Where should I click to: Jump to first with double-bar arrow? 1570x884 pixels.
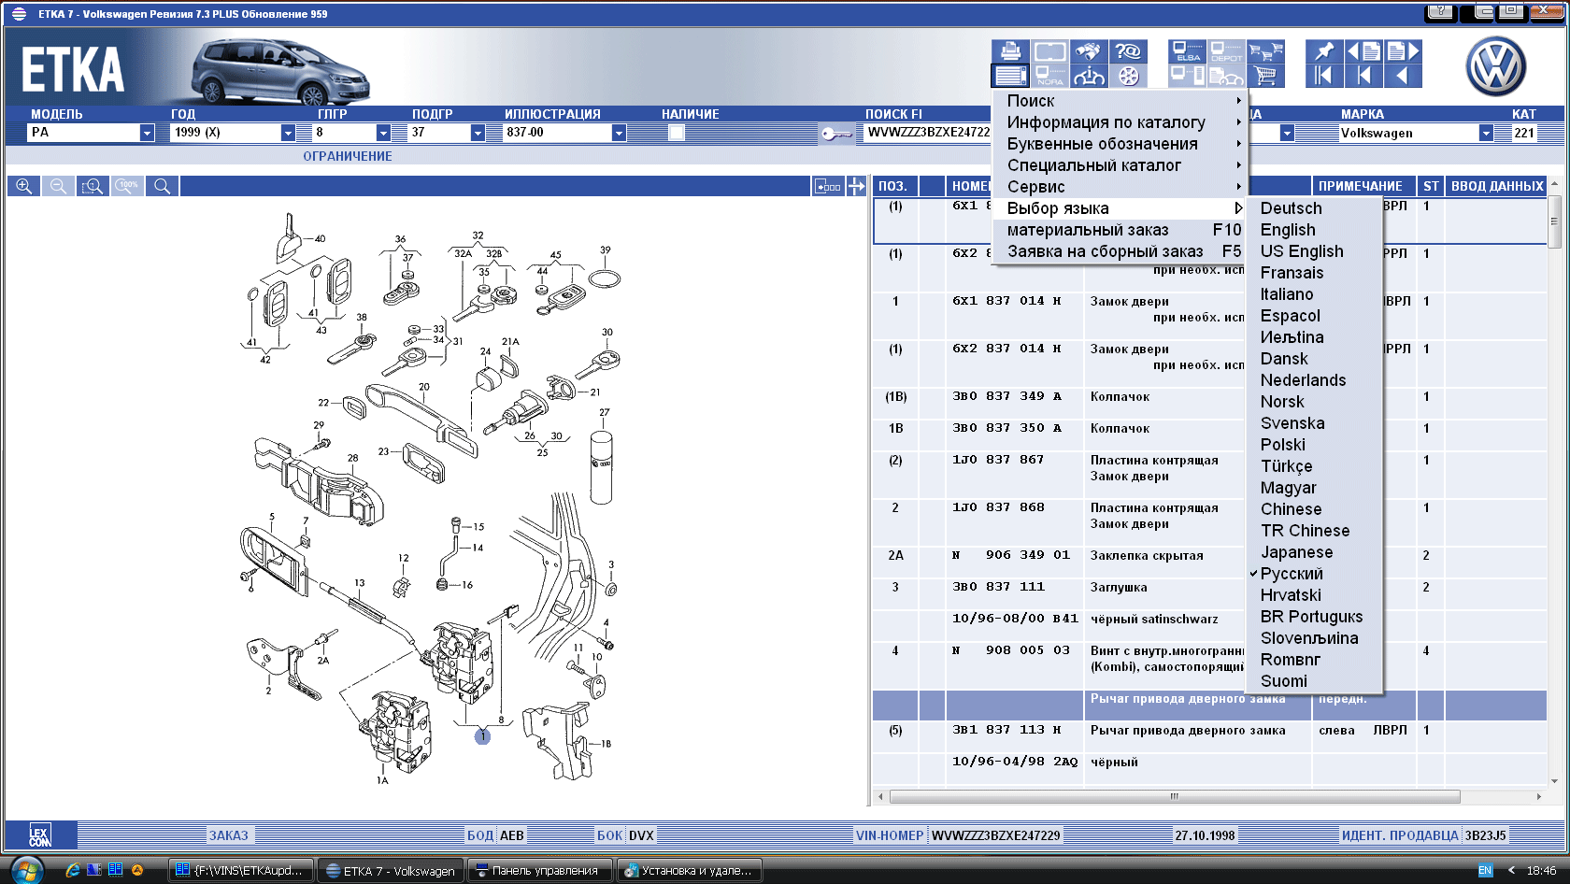tap(1324, 76)
